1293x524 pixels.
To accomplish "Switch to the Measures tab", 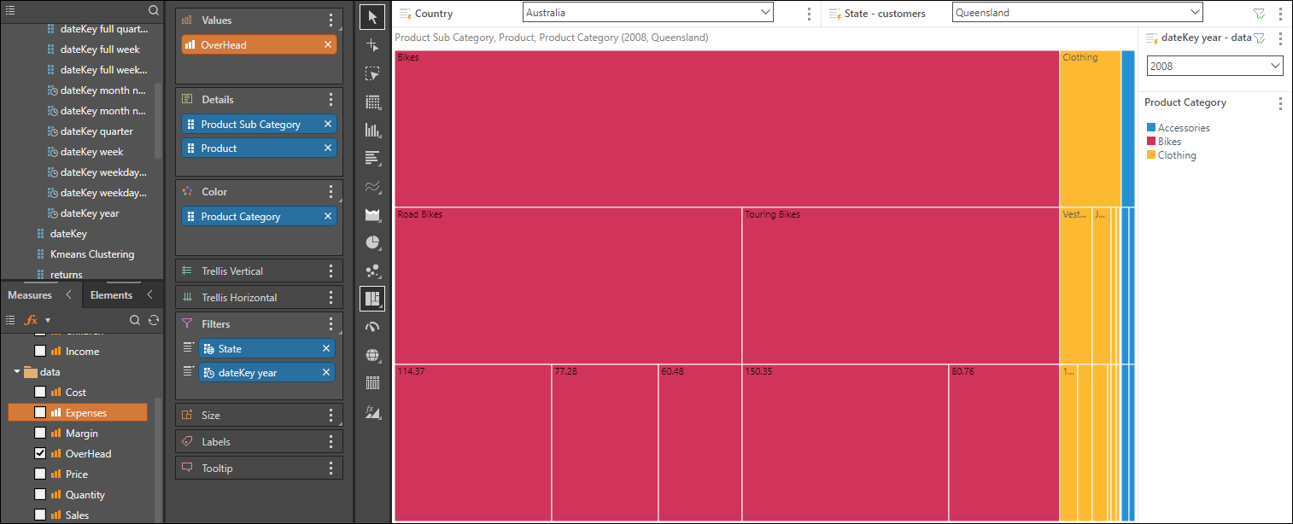I will click(x=30, y=295).
